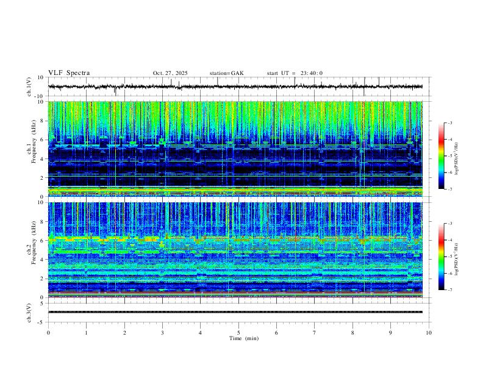Click the "9" minute tick label
Screen dimensions: 483x373
390,333
